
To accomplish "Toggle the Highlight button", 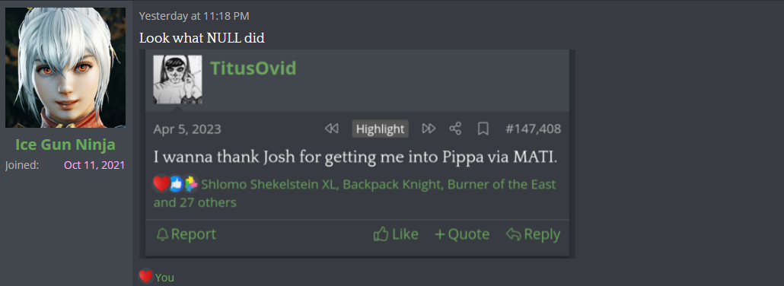I will (380, 129).
